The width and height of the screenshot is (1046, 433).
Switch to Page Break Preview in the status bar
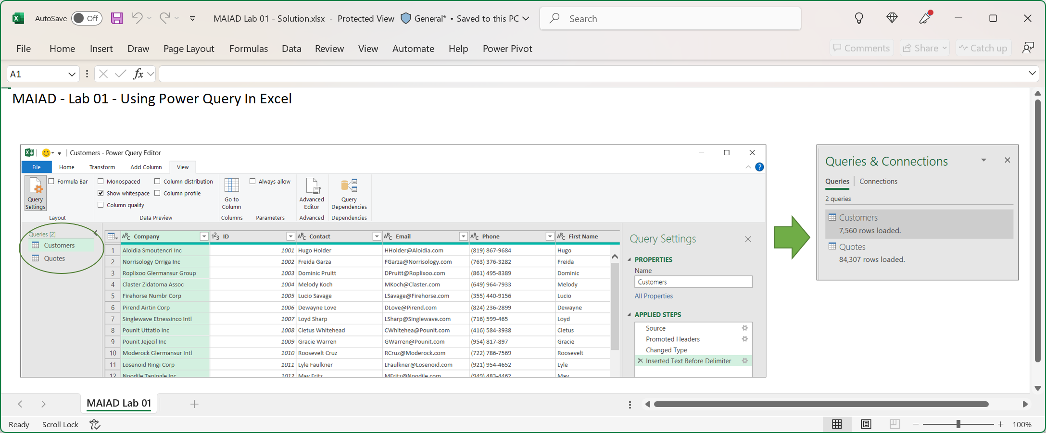[895, 424]
